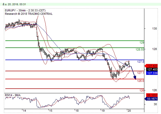Select the chart title 'EUR/JPY - 30min - 2:30:33 (CET)'

pyautogui.click(x=25, y=10)
